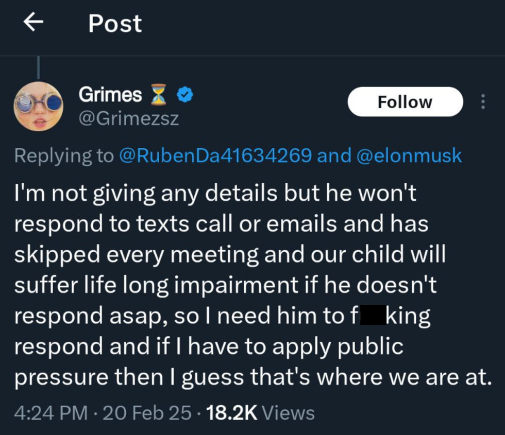This screenshot has width=505, height=435.
Task: Click the Grimes display name
Action: tap(110, 95)
